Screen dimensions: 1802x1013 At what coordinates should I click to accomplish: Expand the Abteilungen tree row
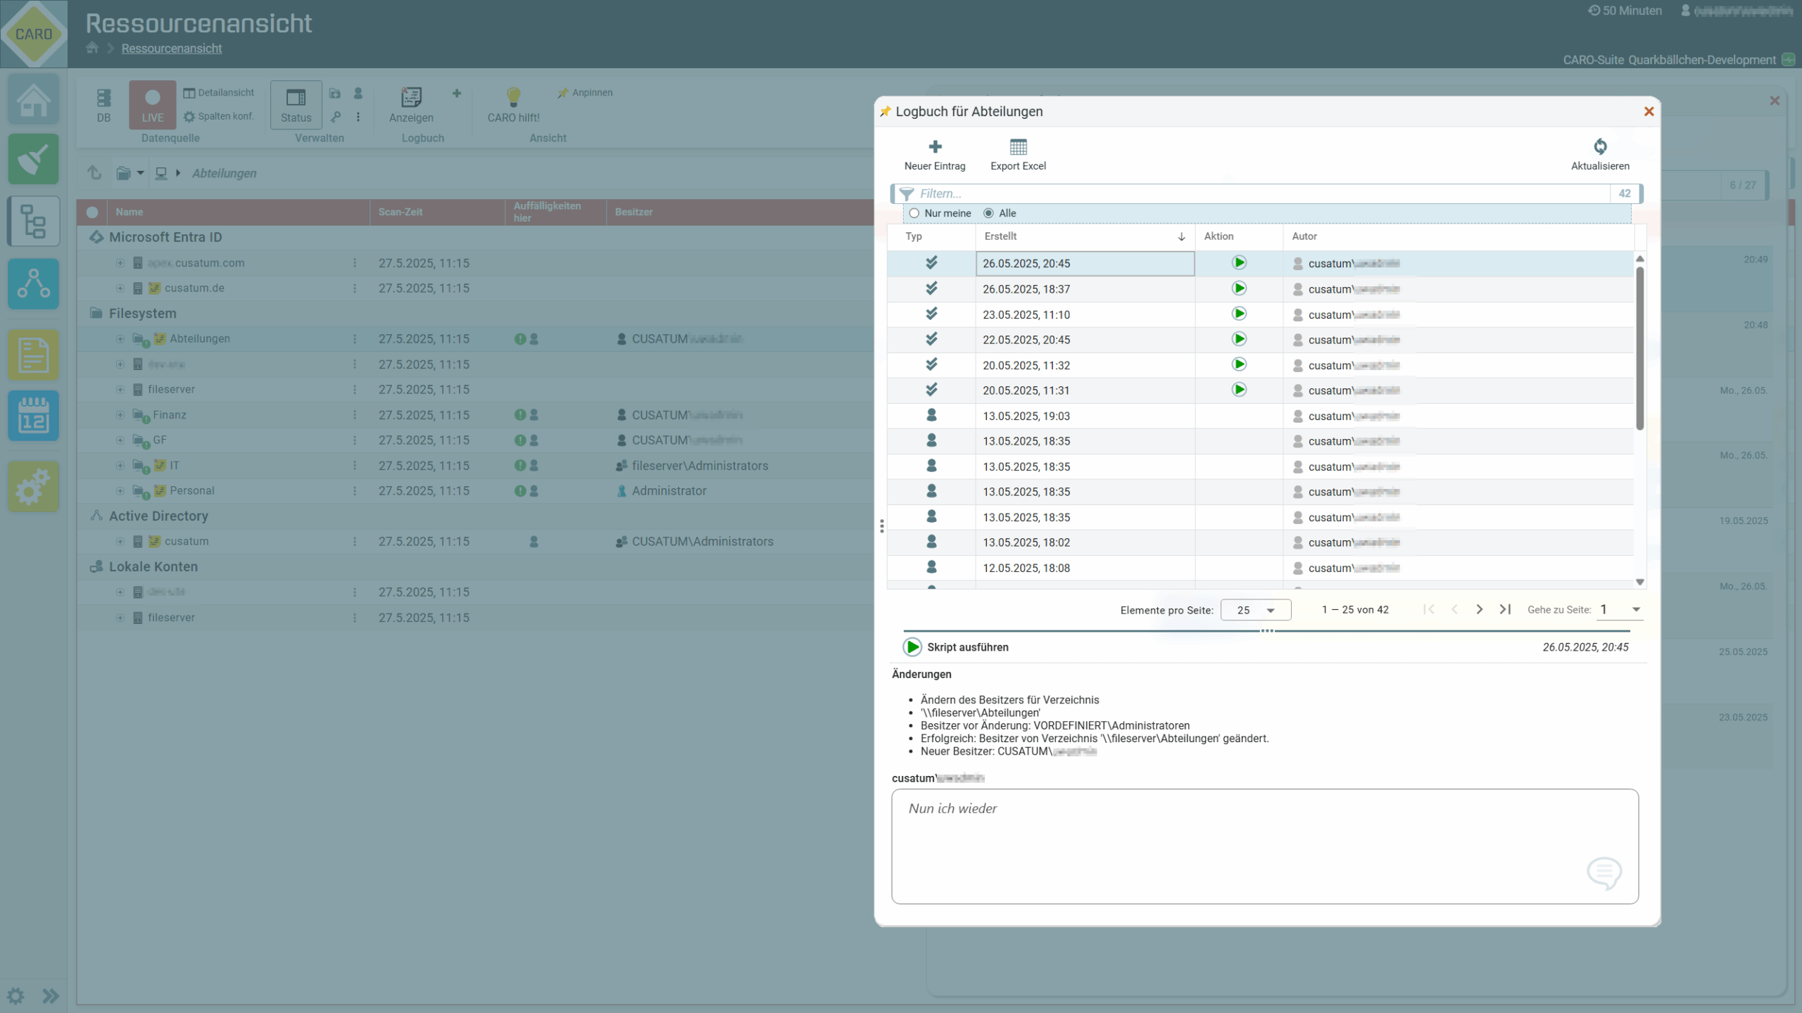tap(120, 339)
